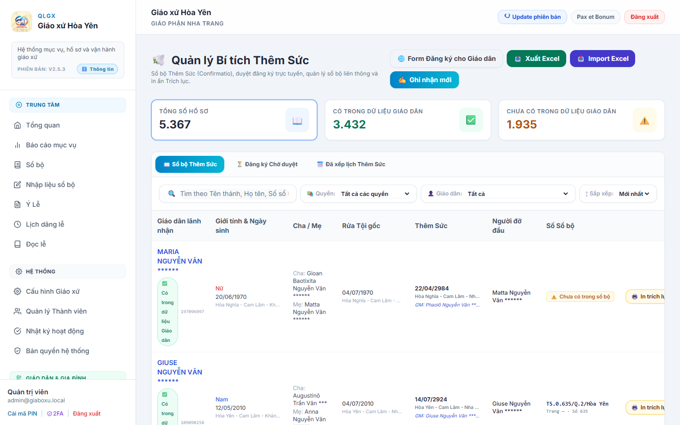
Task: Click Đăng xuất link next to 2FA
Action: point(87,414)
